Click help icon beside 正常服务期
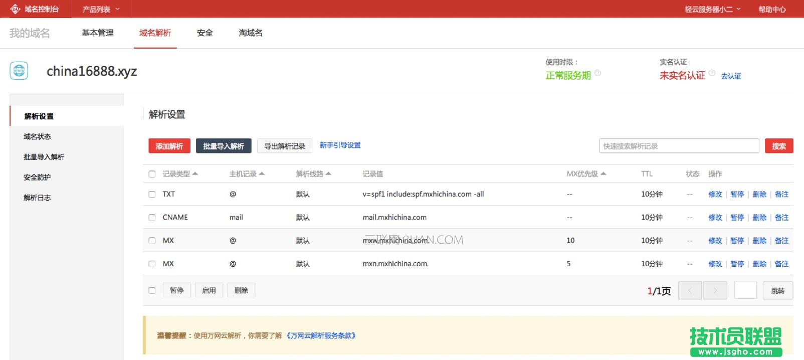This screenshot has width=804, height=360. 597,73
